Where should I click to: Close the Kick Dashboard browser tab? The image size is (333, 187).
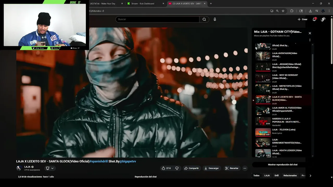pyautogui.click(x=163, y=4)
